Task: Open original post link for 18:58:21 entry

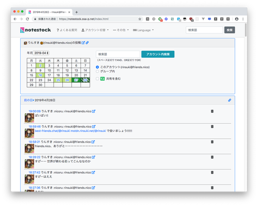Action: point(93,142)
